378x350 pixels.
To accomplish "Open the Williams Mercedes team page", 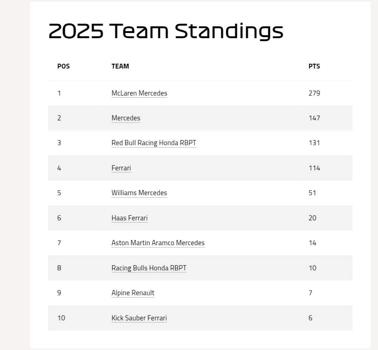I will (x=139, y=193).
